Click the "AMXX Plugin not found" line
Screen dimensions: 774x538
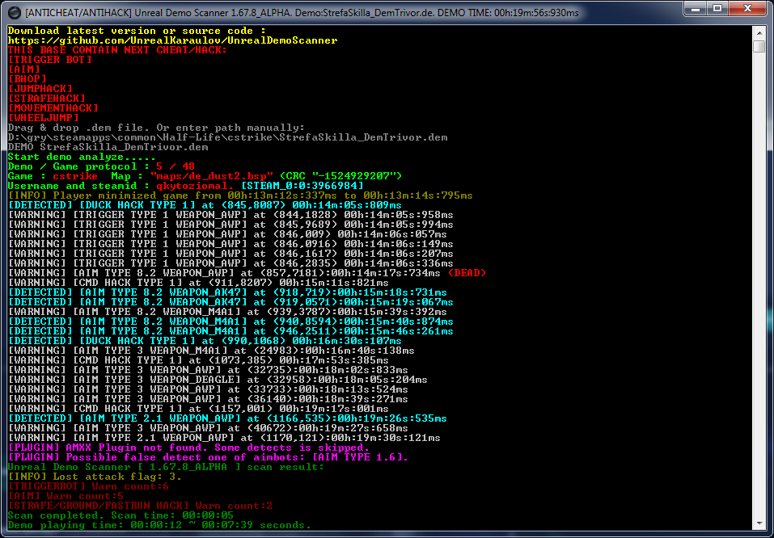tap(189, 448)
